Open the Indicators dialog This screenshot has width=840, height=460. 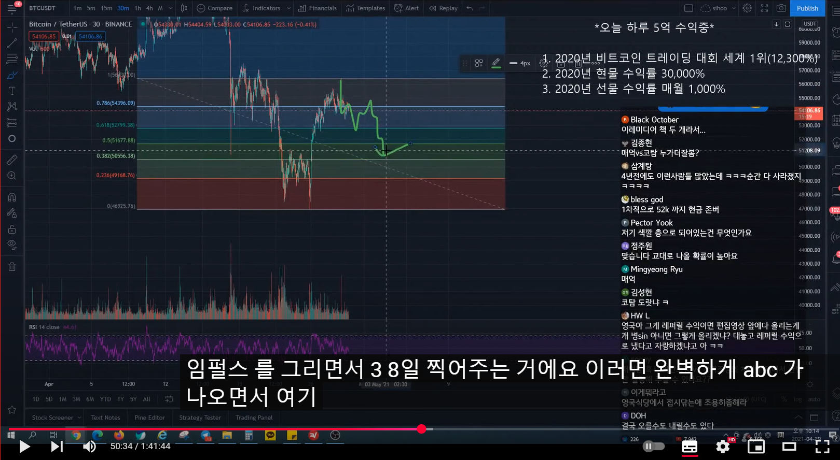click(x=261, y=8)
